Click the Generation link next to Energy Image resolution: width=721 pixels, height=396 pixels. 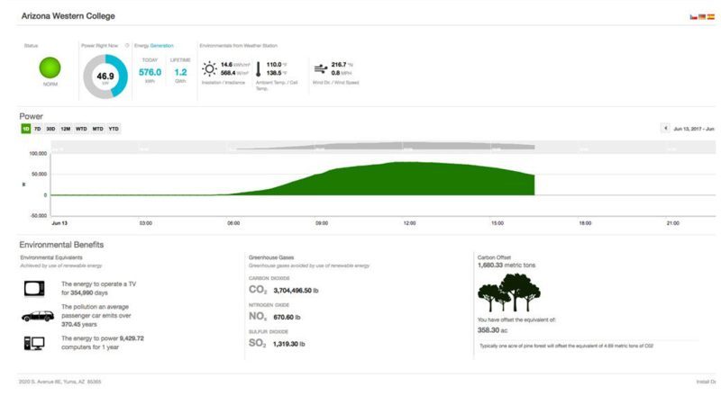pyautogui.click(x=162, y=44)
